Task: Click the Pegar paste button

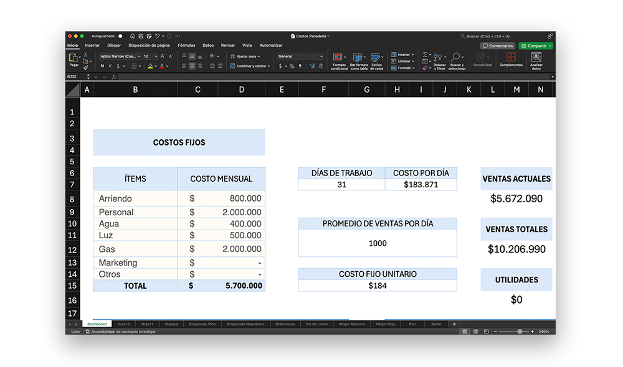Action: 74,60
